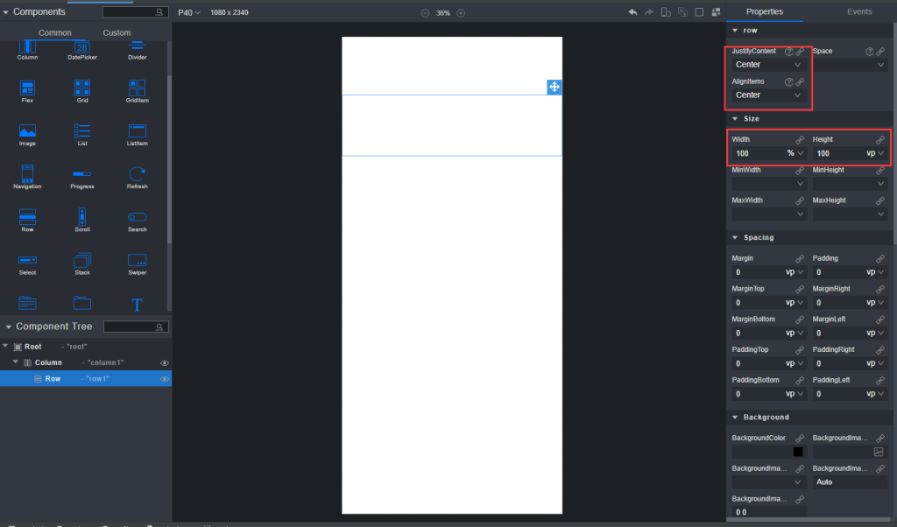Select the Text component T icon
The image size is (897, 527).
click(x=137, y=305)
